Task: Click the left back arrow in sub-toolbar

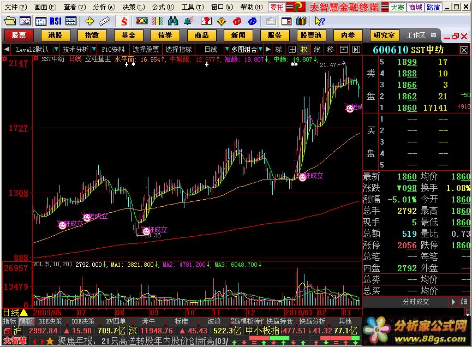Action: click(7, 49)
